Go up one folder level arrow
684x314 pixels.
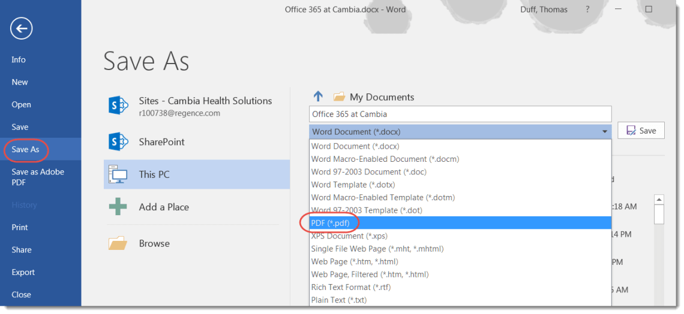coord(318,96)
